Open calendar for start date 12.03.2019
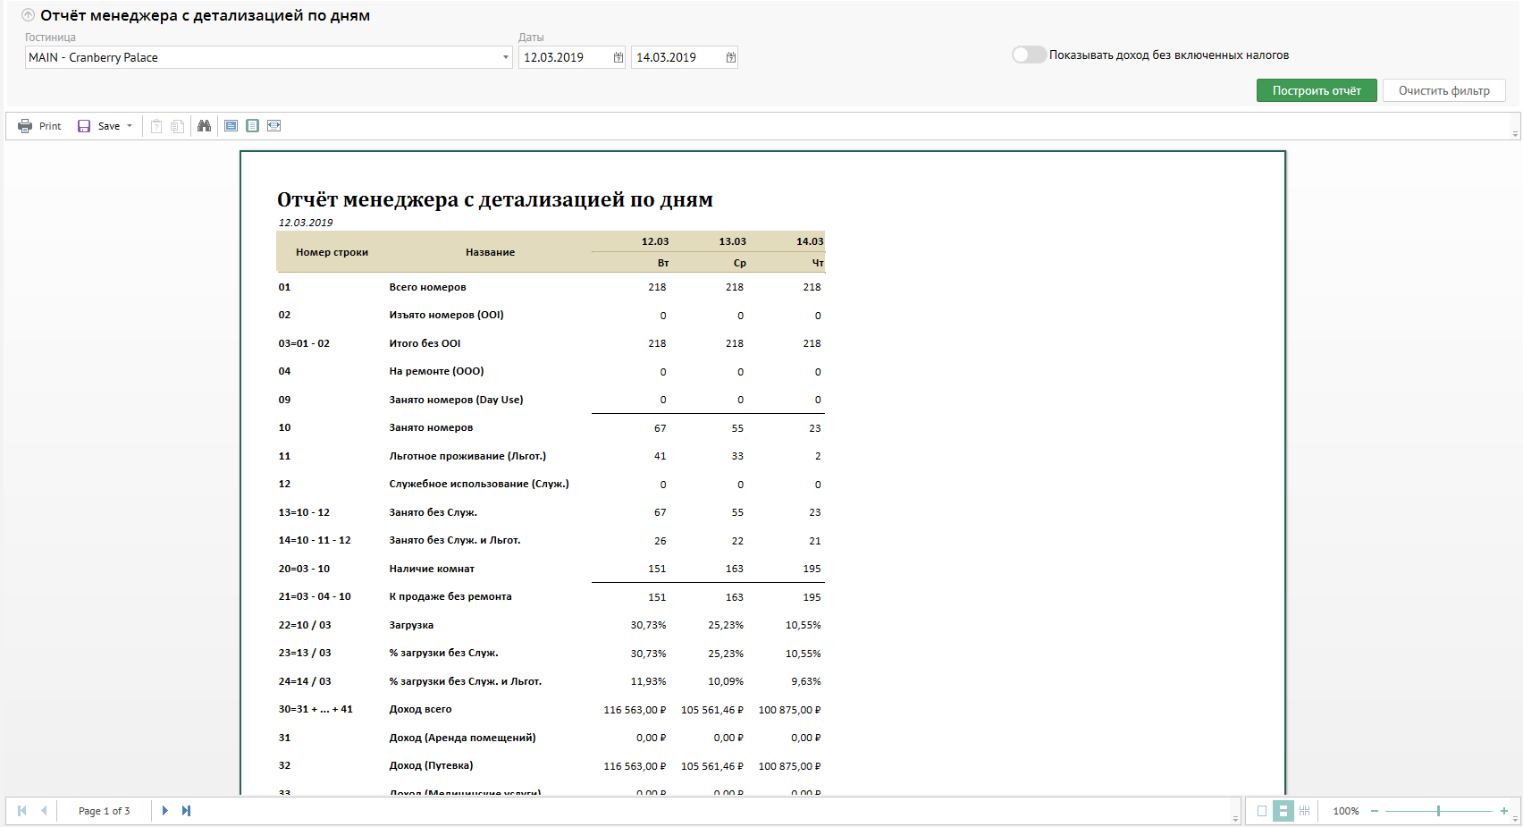This screenshot has width=1523, height=827. pos(618,57)
